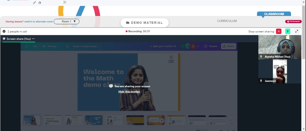Screen dimensions: 306x131
Task: Open the green P participant icon
Action: (288, 31)
